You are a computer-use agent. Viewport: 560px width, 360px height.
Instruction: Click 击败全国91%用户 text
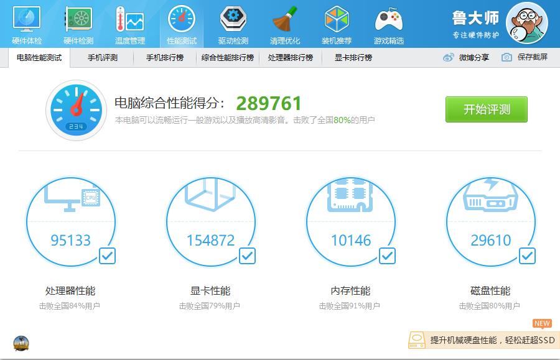(x=349, y=306)
